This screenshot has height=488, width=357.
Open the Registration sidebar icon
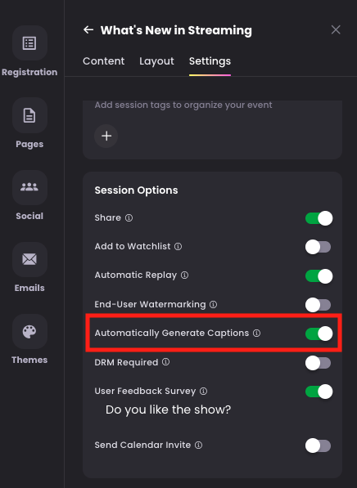coord(29,43)
